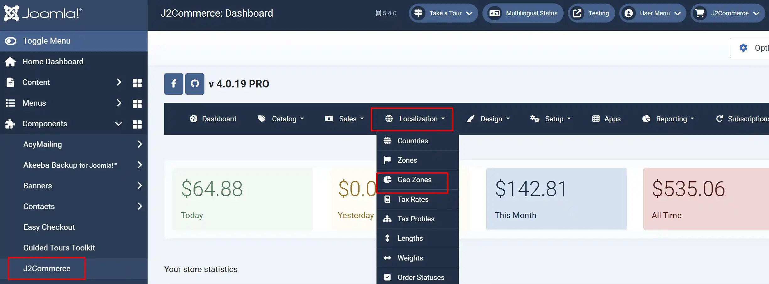Click the Joomla version 5.4.0 indicator

386,13
